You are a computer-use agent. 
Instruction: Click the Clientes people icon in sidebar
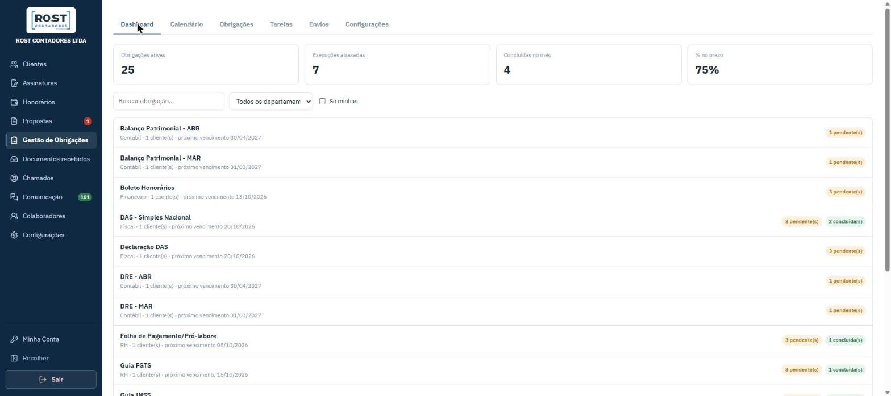click(14, 64)
